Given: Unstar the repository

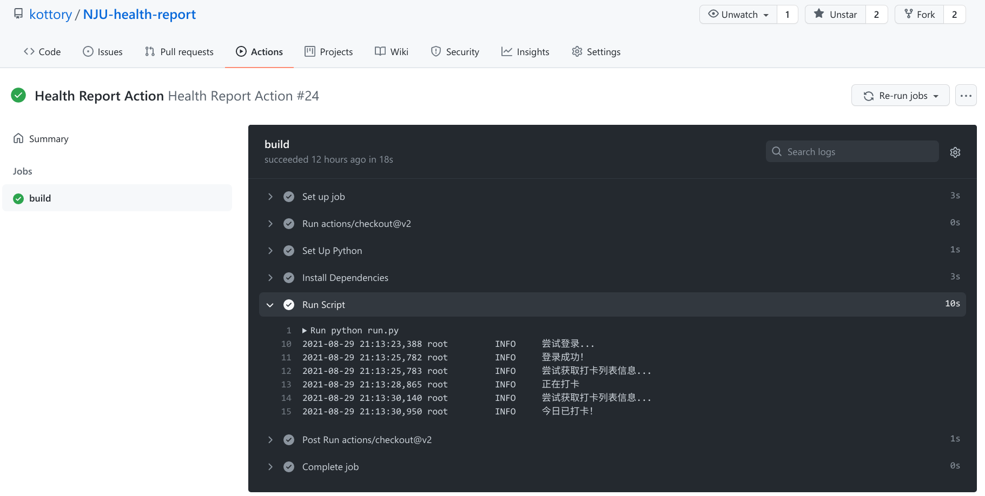Looking at the screenshot, I should tap(836, 15).
